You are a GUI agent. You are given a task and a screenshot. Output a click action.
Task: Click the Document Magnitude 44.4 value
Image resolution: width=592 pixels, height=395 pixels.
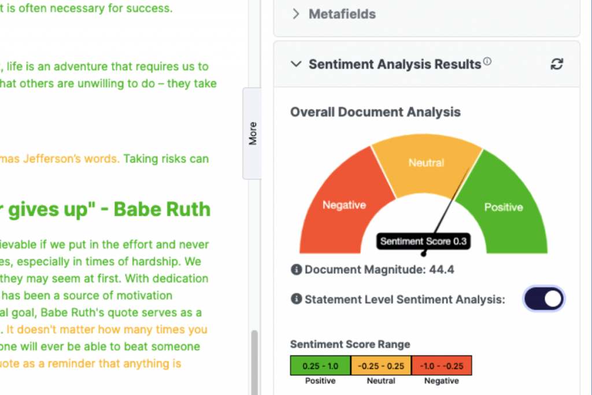coord(441,270)
